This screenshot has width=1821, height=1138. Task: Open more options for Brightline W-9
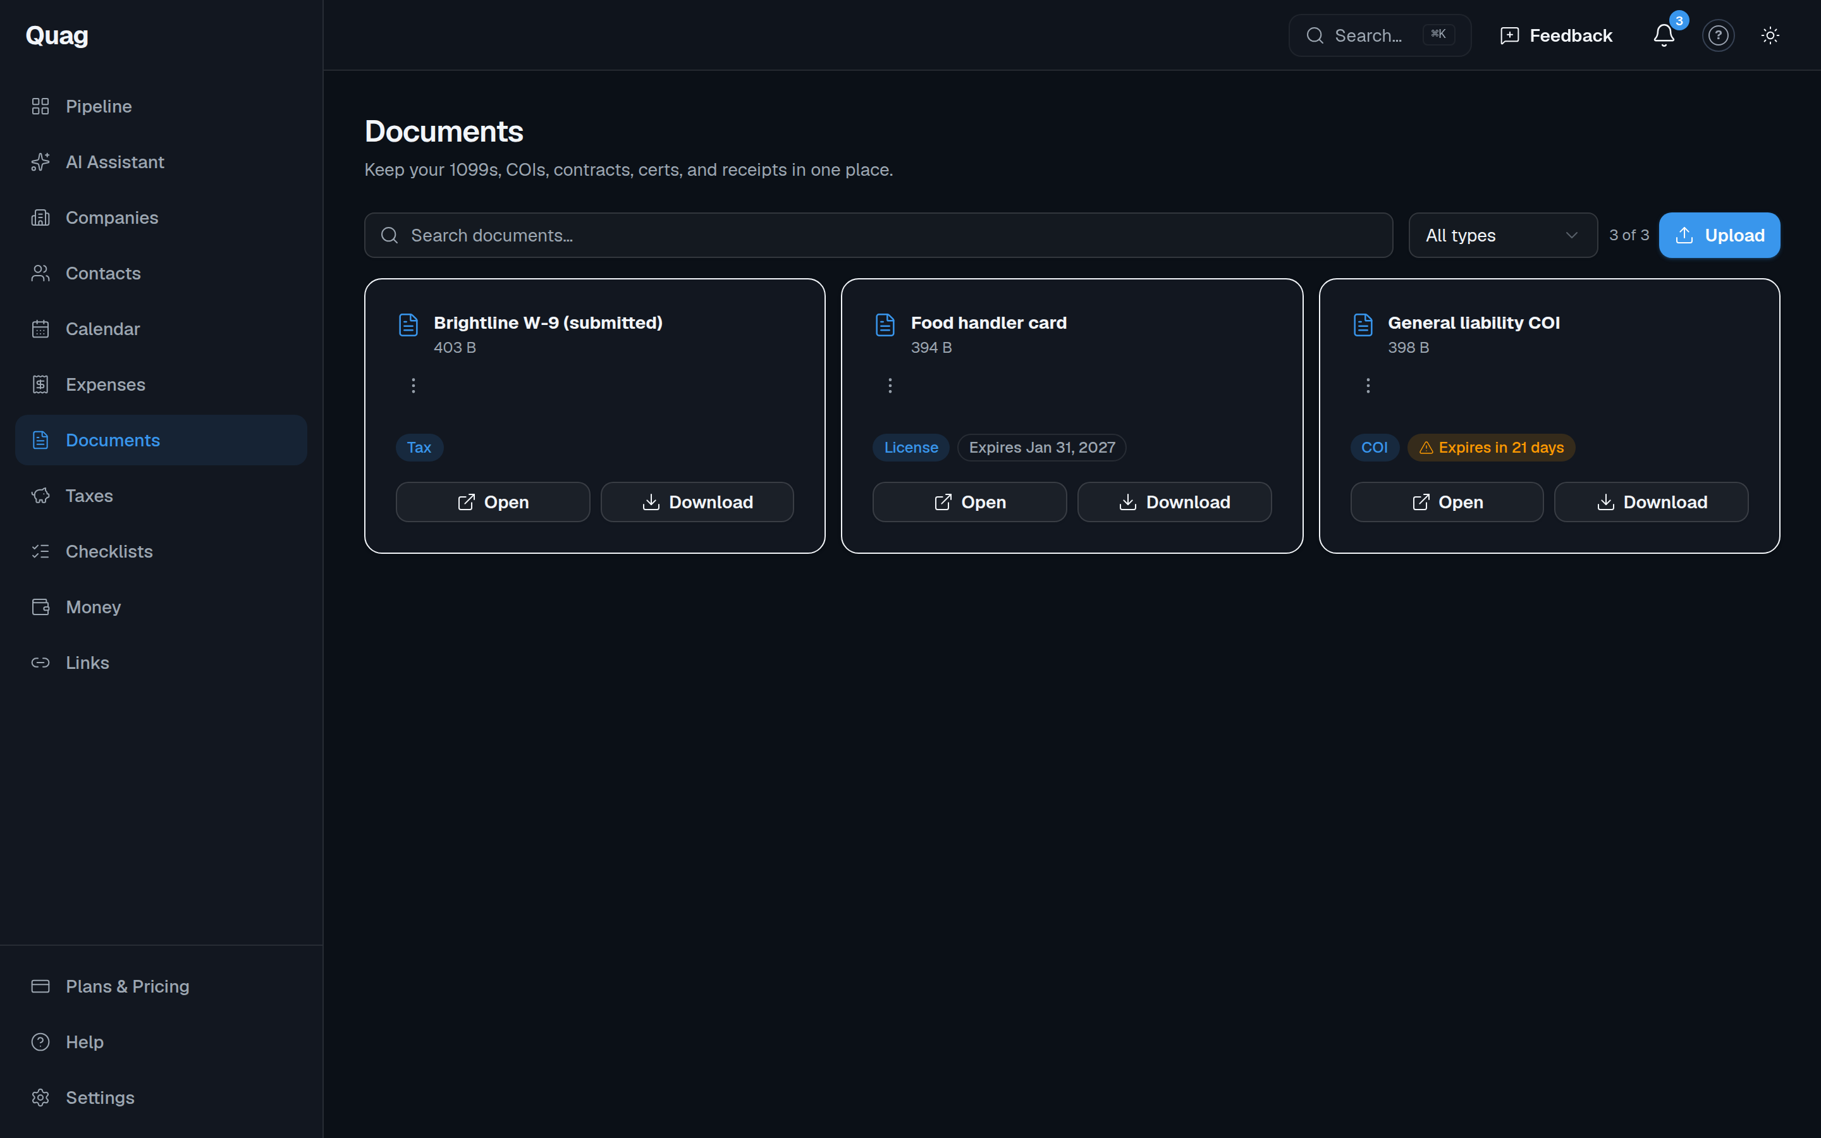413,386
